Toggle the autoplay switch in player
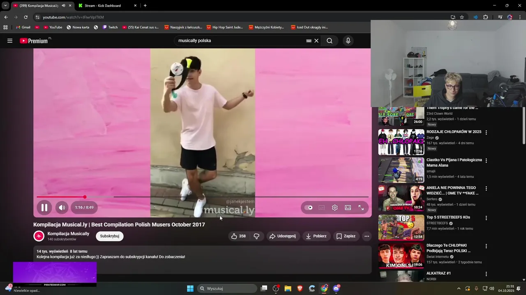The height and width of the screenshot is (295, 526). point(309,208)
